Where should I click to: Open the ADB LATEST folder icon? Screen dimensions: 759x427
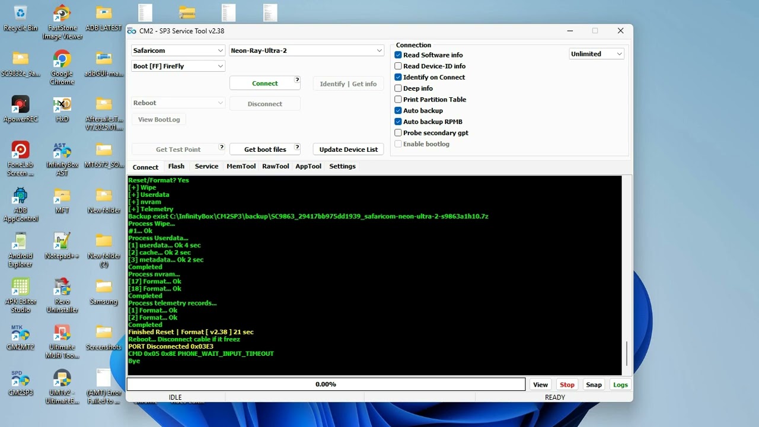[x=104, y=18]
